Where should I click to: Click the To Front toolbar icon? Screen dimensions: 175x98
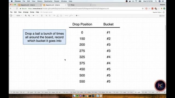pos(46,16)
